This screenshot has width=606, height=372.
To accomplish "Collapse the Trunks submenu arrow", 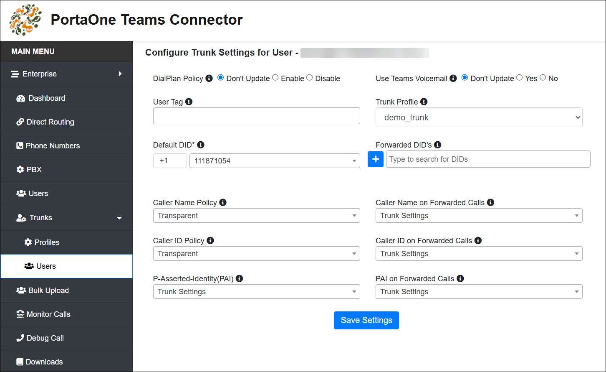I will [119, 218].
